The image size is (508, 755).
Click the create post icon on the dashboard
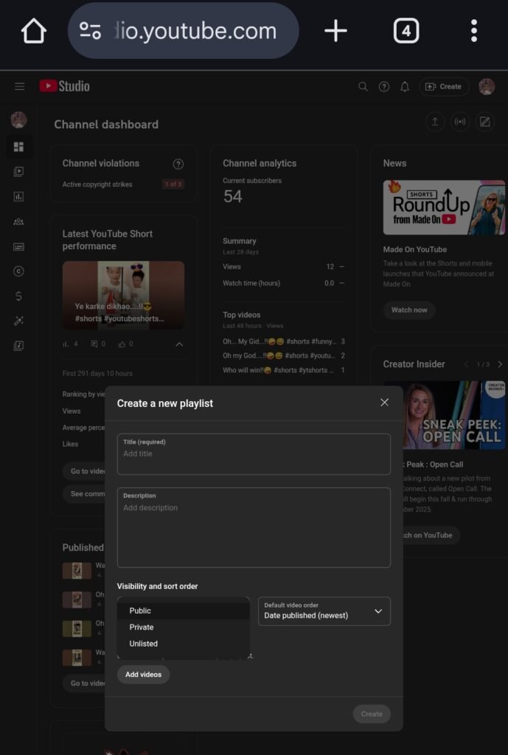485,122
